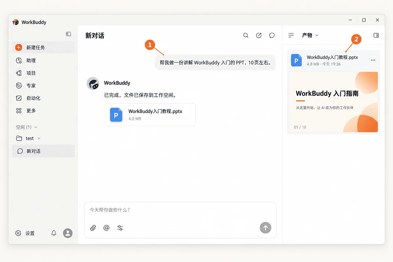Image resolution: width=393 pixels, height=262 pixels.
Task: Click the notification bell icon
Action: [54, 233]
